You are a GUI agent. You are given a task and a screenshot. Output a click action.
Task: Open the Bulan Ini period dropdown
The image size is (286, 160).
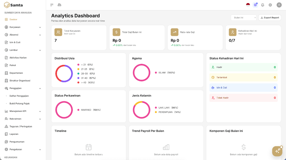244,18
